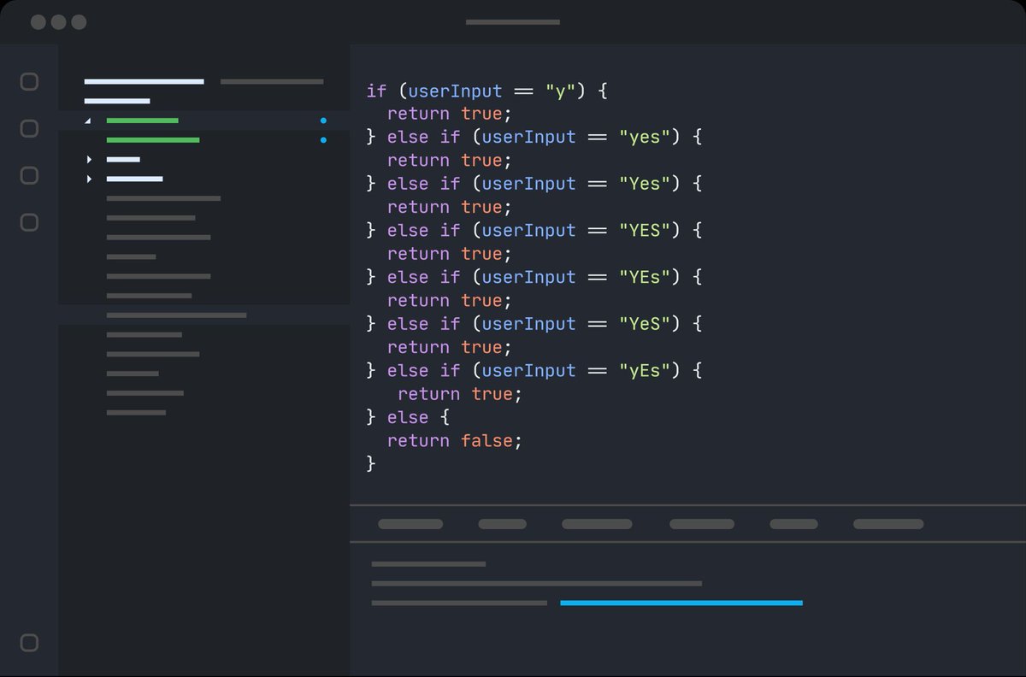Open the first tab in bottom panel
Image resolution: width=1026 pixels, height=677 pixels.
[410, 524]
